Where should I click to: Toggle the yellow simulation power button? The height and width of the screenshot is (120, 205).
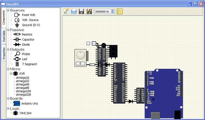(x=119, y=11)
